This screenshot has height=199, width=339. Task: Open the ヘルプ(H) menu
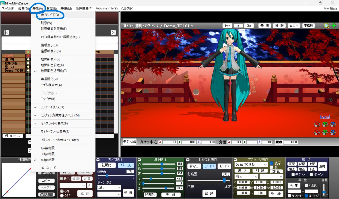point(127,9)
